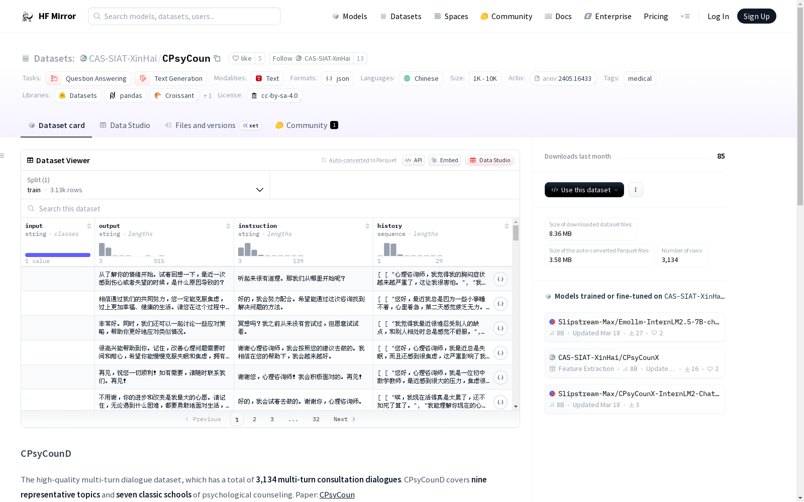Click the Search this dataset field

(x=270, y=208)
